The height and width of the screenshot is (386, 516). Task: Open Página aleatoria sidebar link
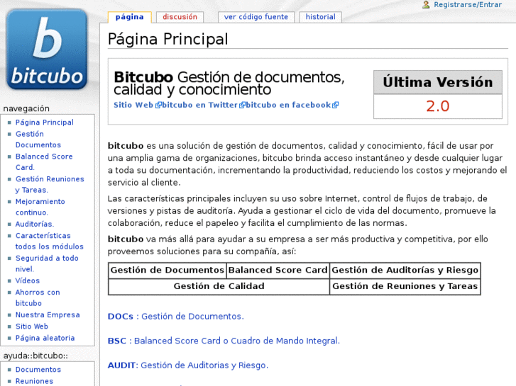point(45,338)
